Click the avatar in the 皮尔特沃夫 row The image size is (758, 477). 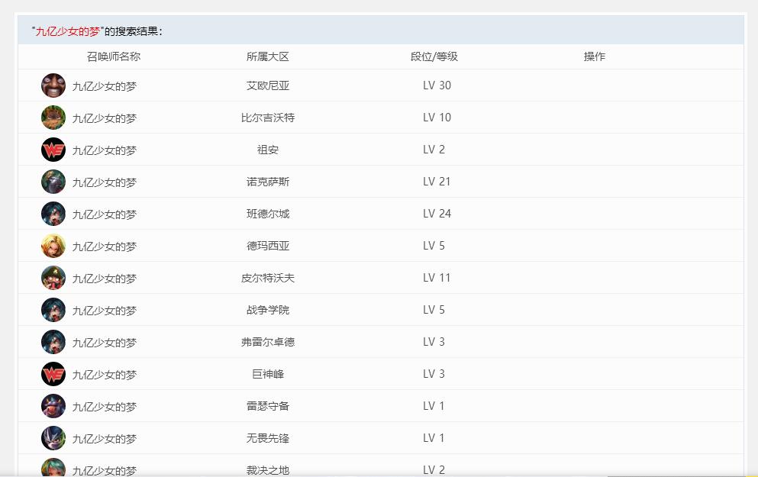[53, 278]
